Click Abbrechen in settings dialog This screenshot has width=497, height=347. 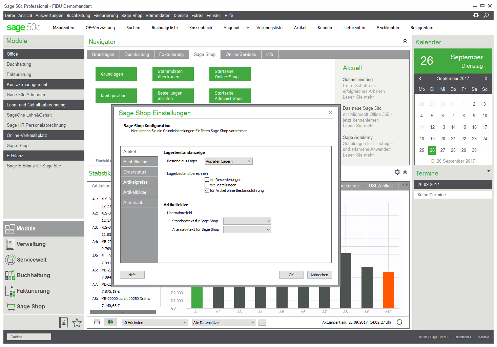pyautogui.click(x=319, y=275)
